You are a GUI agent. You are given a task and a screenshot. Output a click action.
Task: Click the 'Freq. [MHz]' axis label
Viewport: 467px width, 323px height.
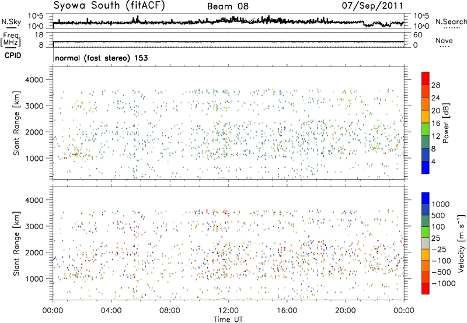pos(11,39)
